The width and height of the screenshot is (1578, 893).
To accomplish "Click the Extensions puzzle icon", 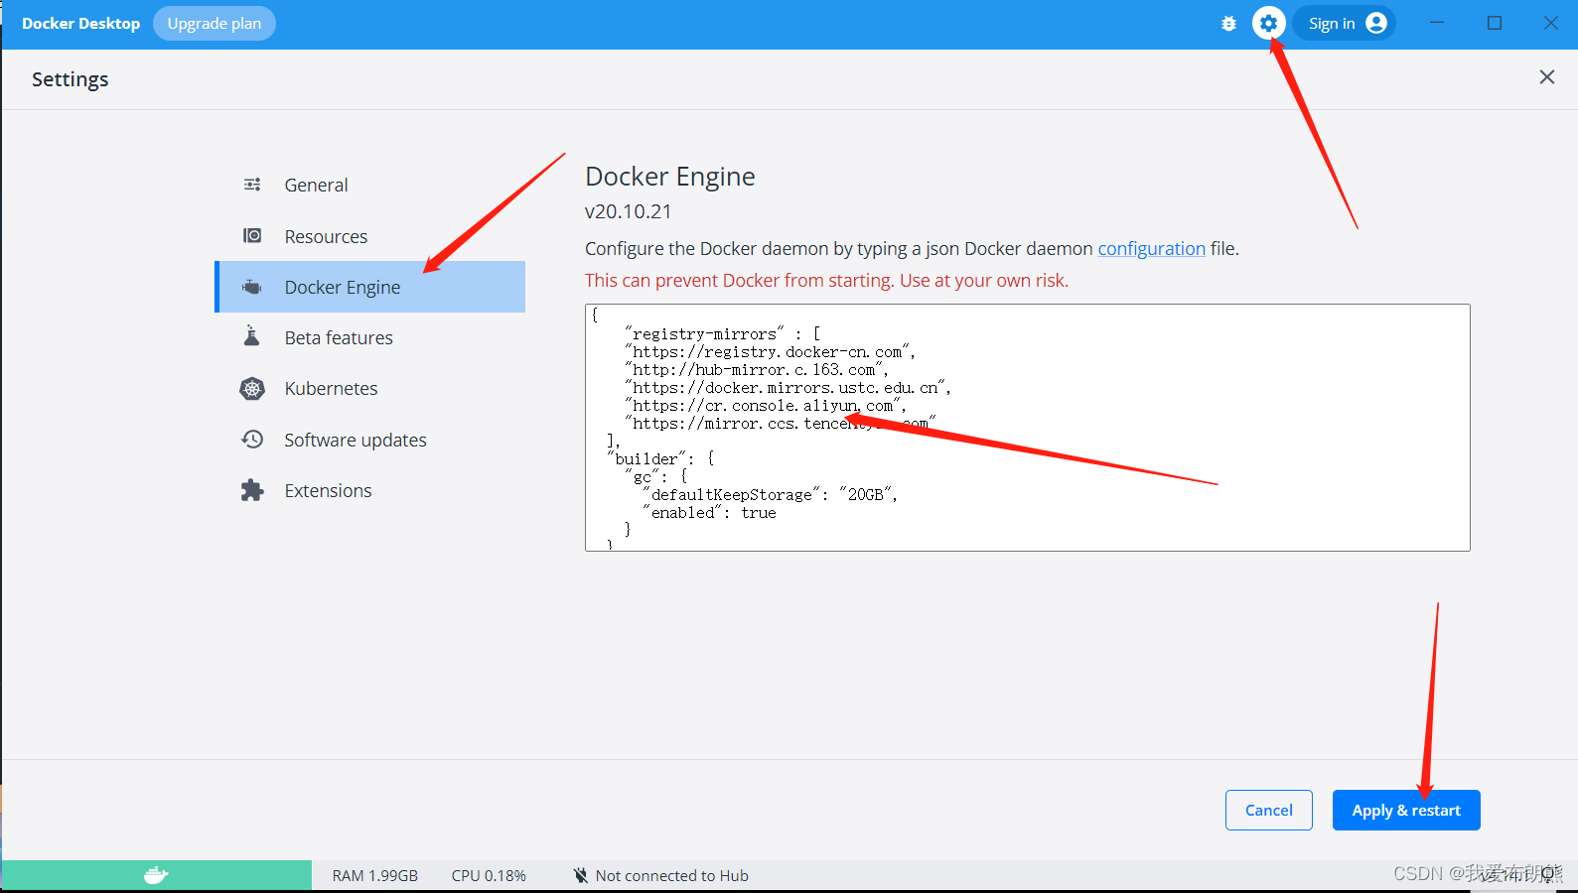I will (x=252, y=490).
